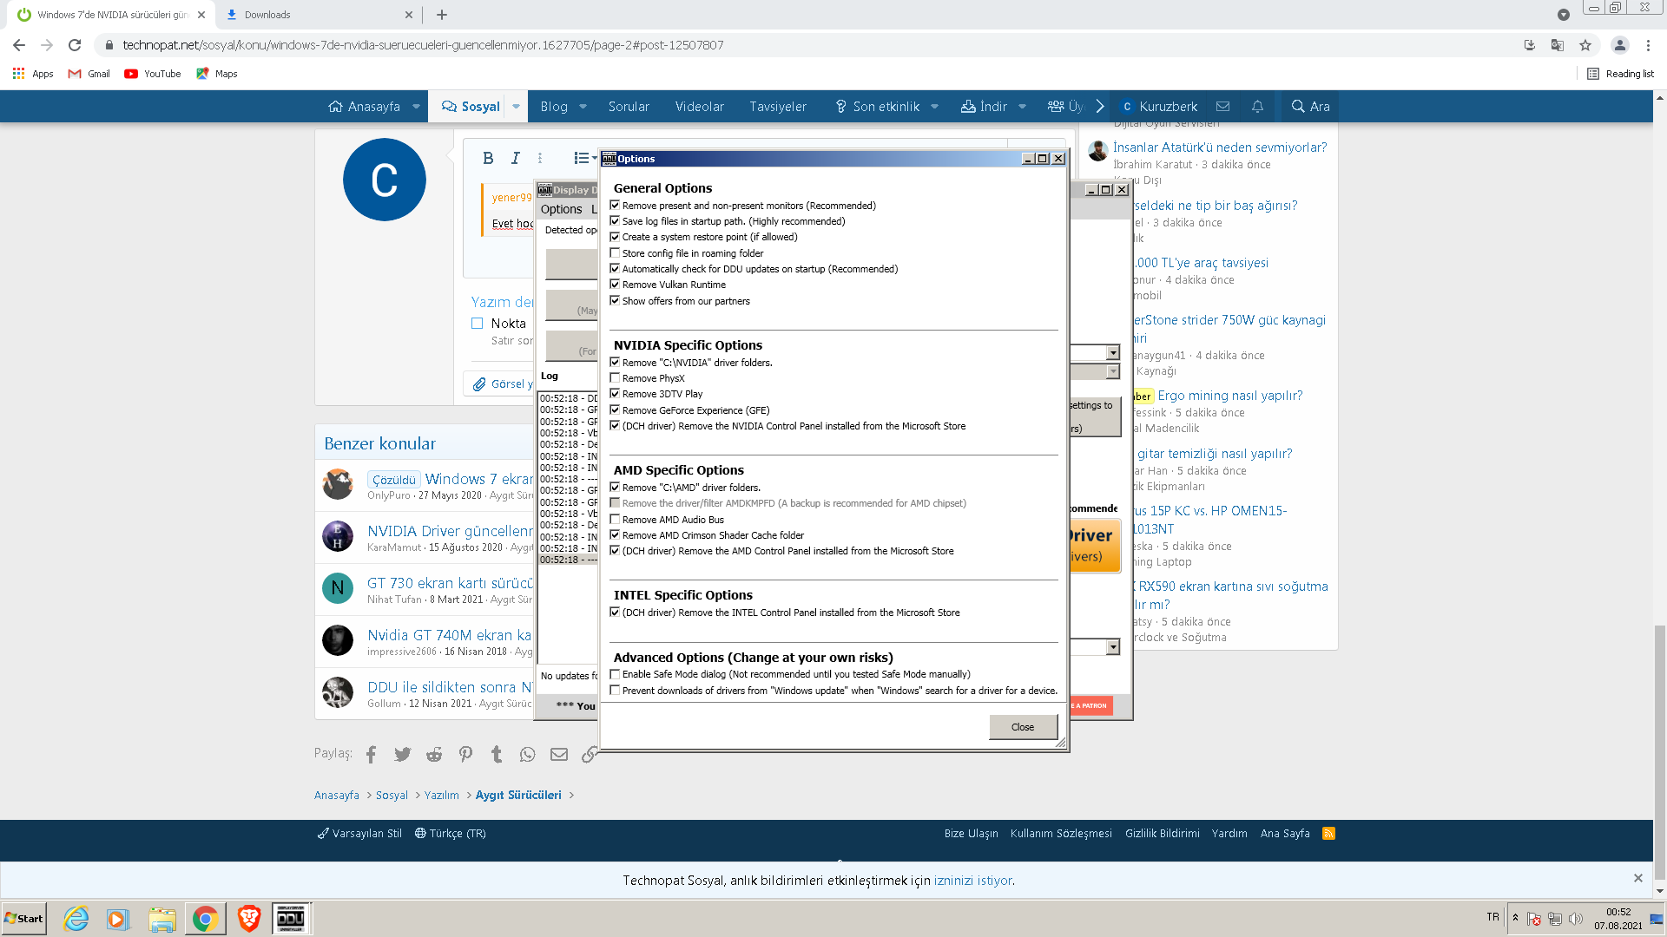Share the thread via Facebook icon
The width and height of the screenshot is (1667, 937).
pyautogui.click(x=371, y=755)
